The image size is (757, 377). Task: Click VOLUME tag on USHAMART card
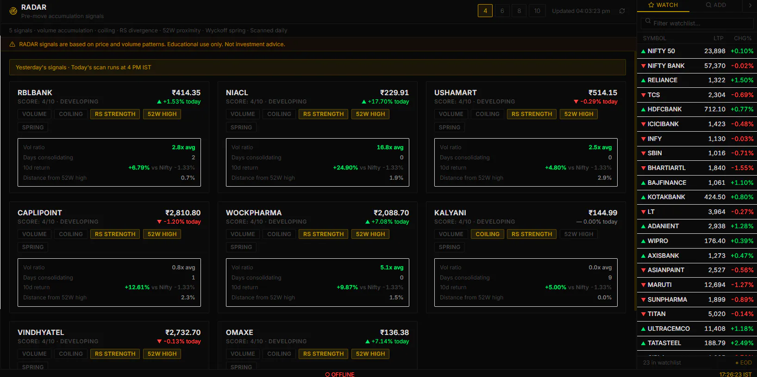(x=451, y=114)
